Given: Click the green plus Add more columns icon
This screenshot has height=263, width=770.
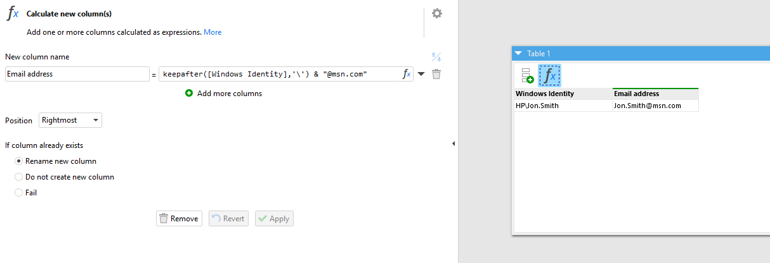Looking at the screenshot, I should pos(189,93).
